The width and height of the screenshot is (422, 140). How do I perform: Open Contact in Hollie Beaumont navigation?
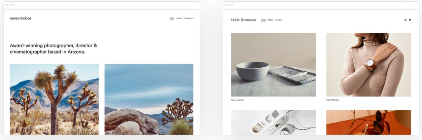click(x=279, y=20)
